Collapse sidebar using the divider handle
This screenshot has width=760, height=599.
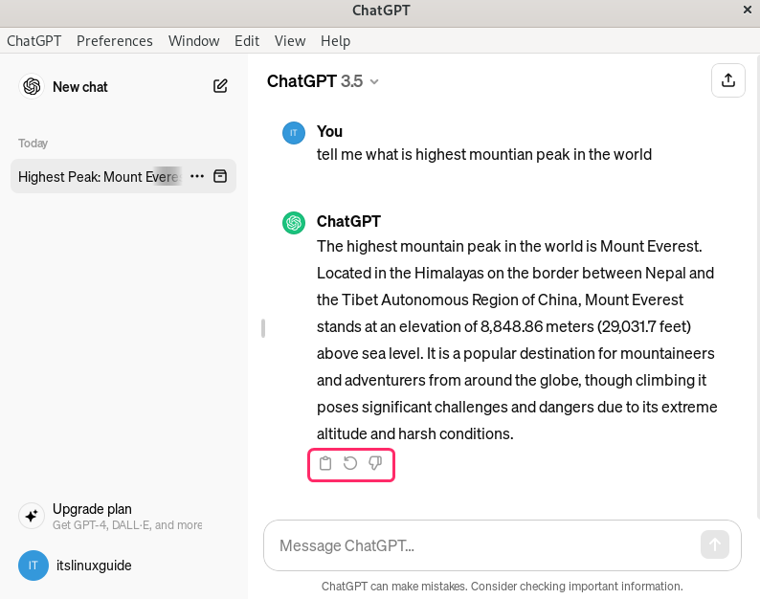pos(263,328)
